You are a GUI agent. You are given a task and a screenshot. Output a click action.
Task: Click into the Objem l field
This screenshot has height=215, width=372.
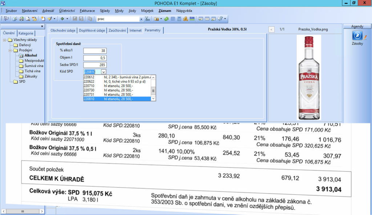click(95, 58)
